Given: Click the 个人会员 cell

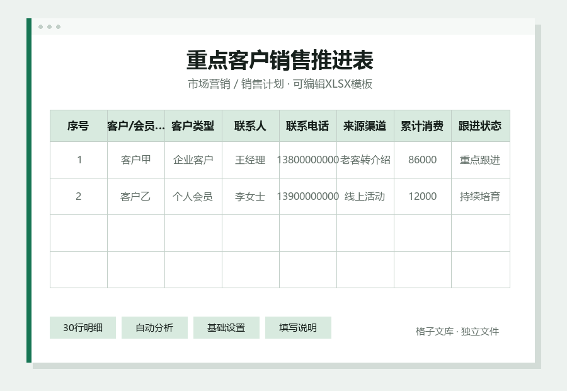Looking at the screenshot, I should 193,196.
